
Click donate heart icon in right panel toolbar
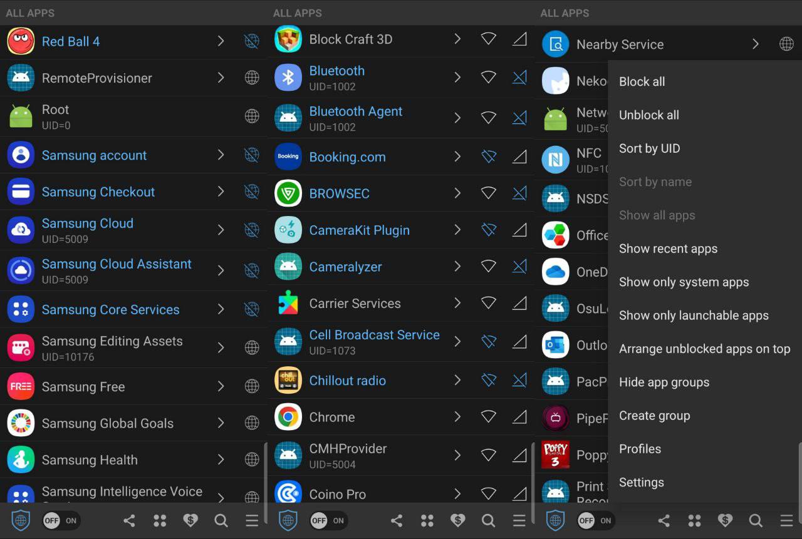(x=725, y=521)
